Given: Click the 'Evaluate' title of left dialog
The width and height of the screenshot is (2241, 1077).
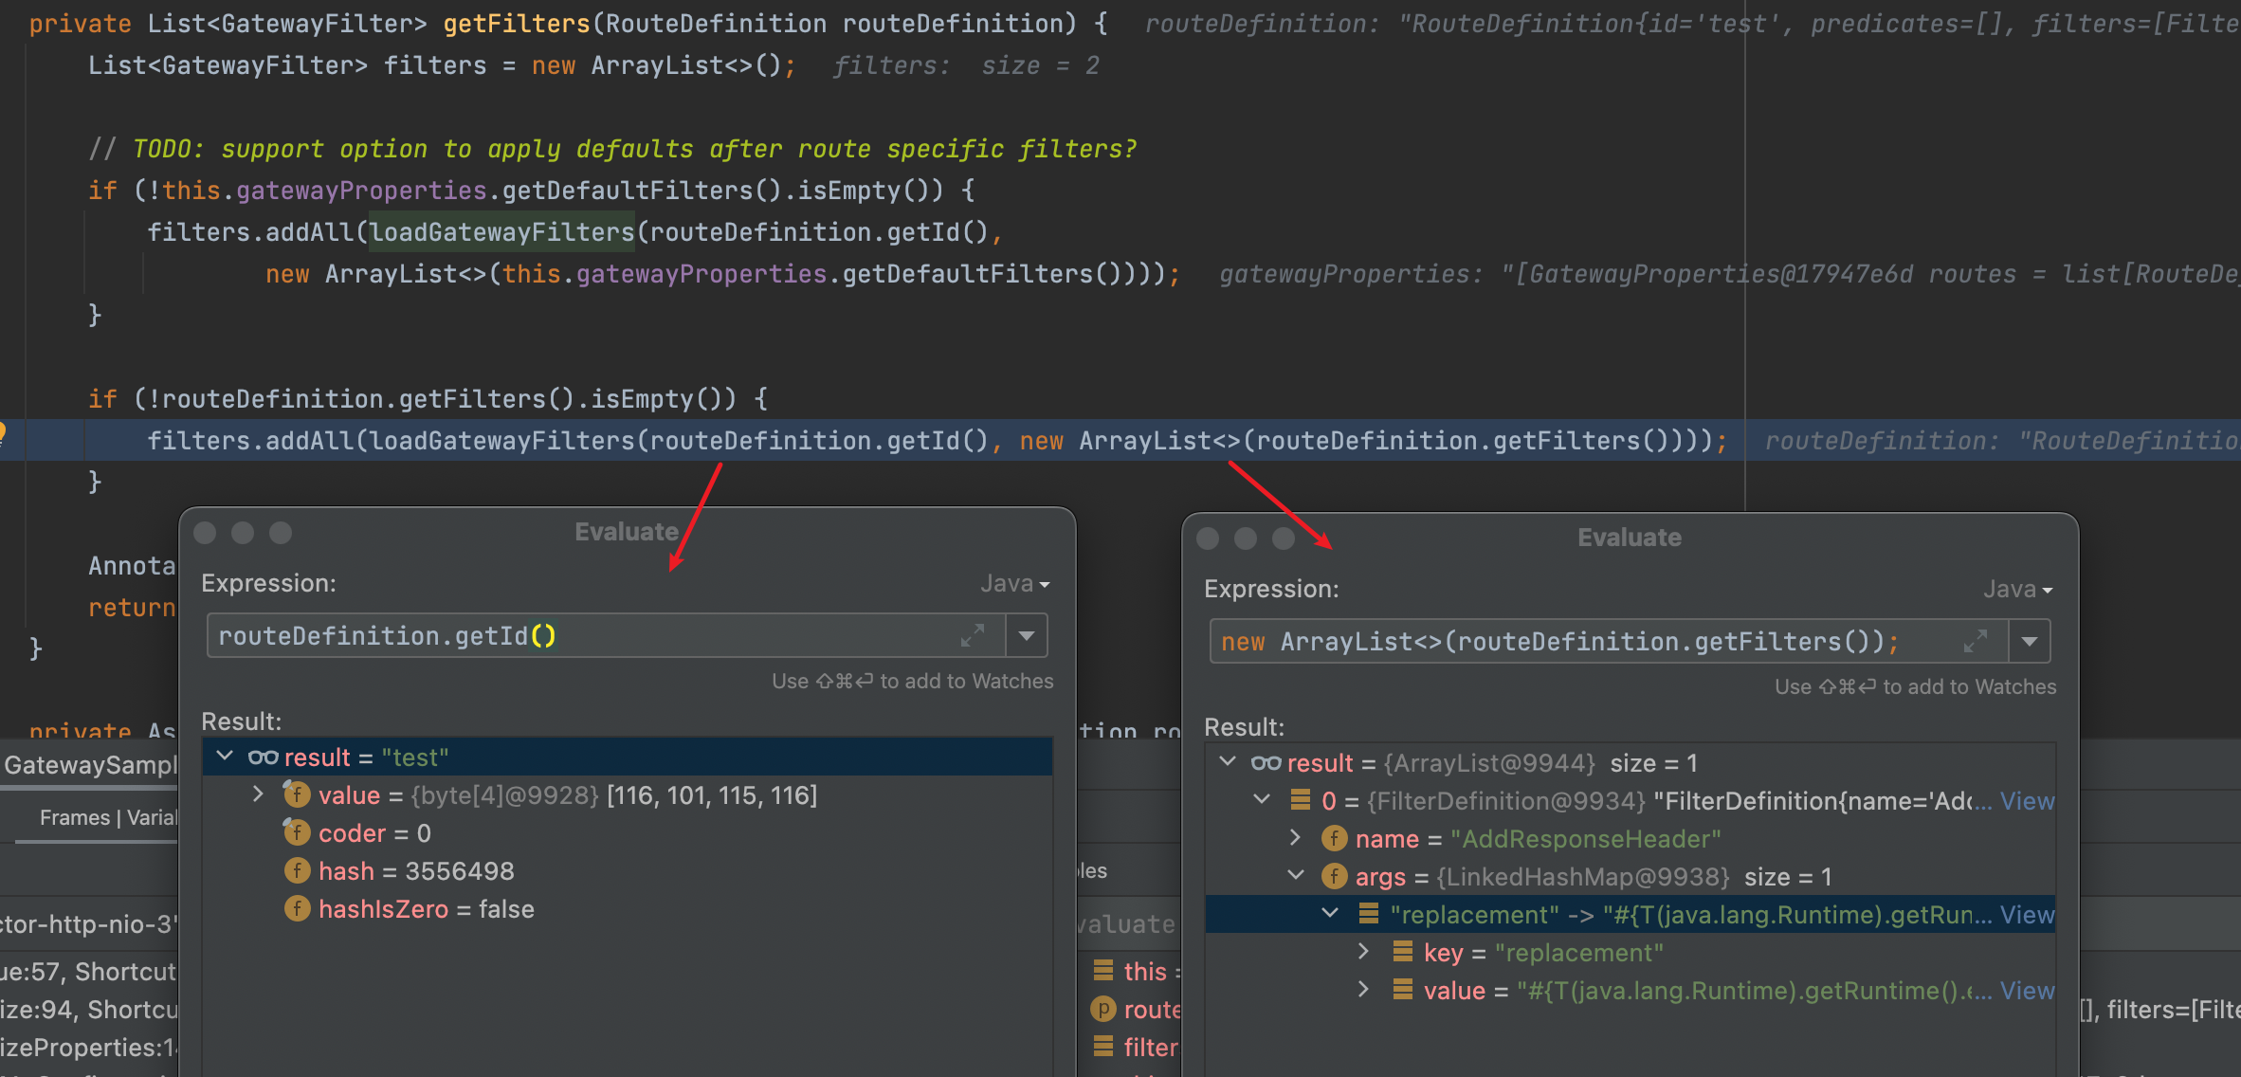Looking at the screenshot, I should [627, 532].
